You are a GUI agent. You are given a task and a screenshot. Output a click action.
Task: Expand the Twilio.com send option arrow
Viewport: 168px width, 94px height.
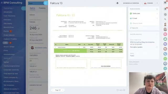(x=157, y=14)
